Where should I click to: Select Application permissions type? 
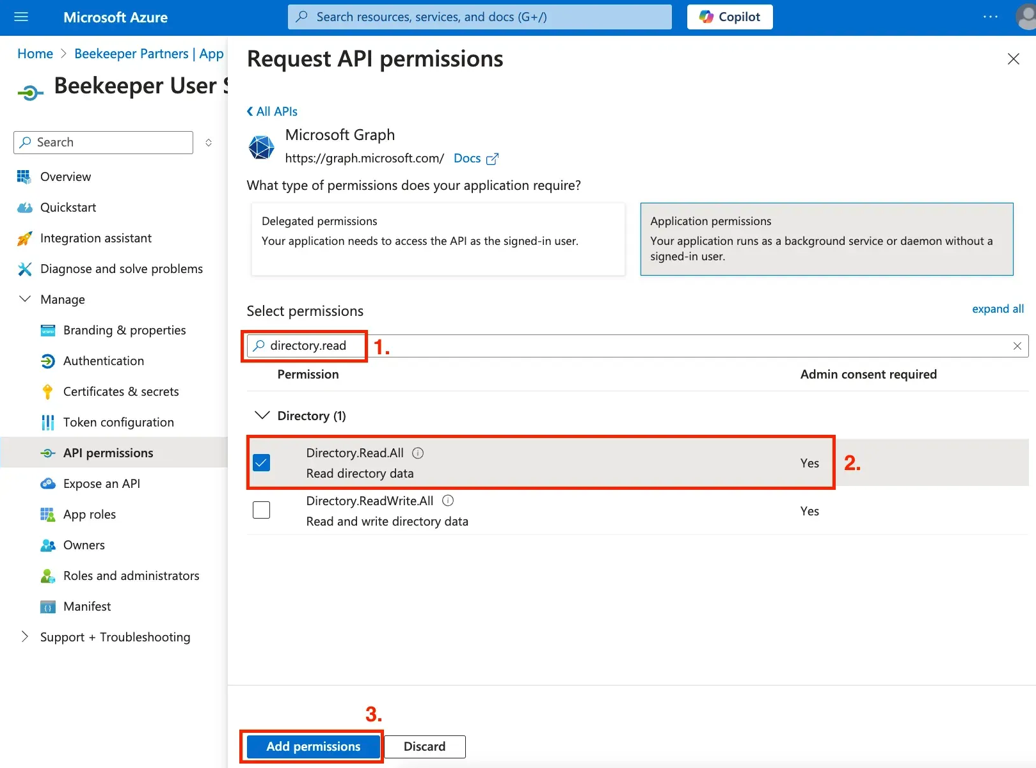(x=827, y=239)
